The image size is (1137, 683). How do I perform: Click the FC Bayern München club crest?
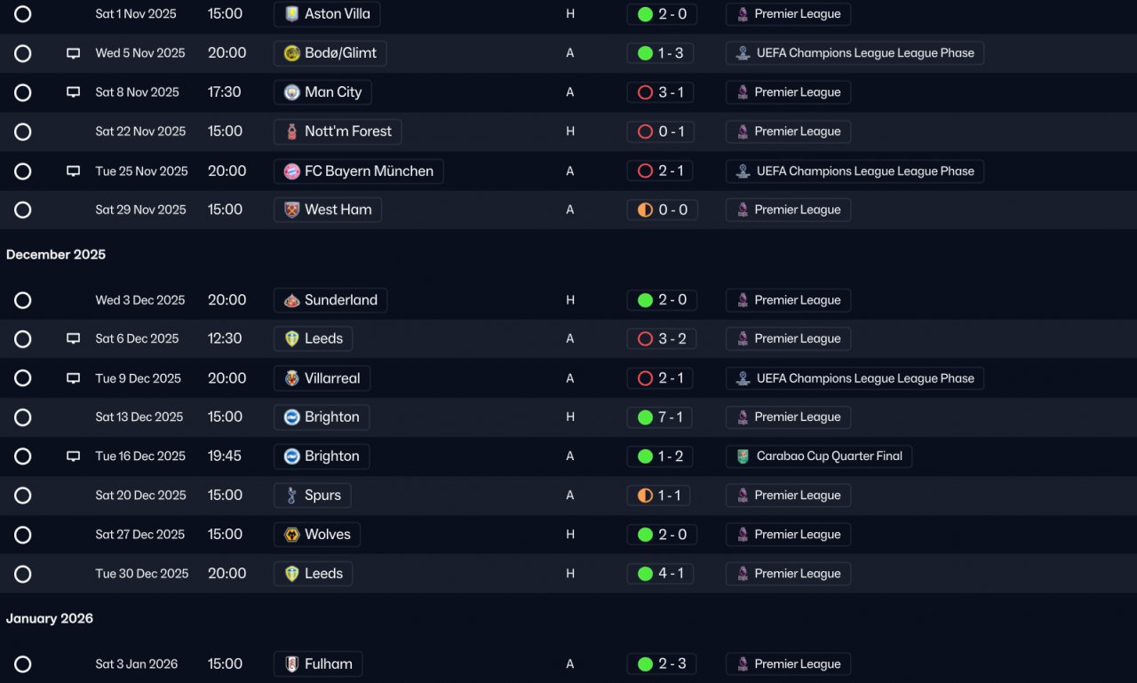tap(291, 171)
